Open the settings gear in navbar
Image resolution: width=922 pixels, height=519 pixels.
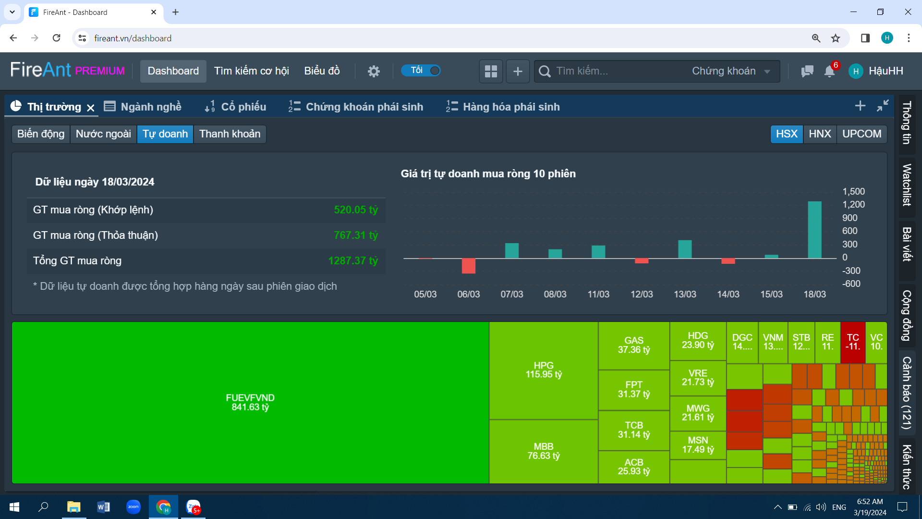374,71
